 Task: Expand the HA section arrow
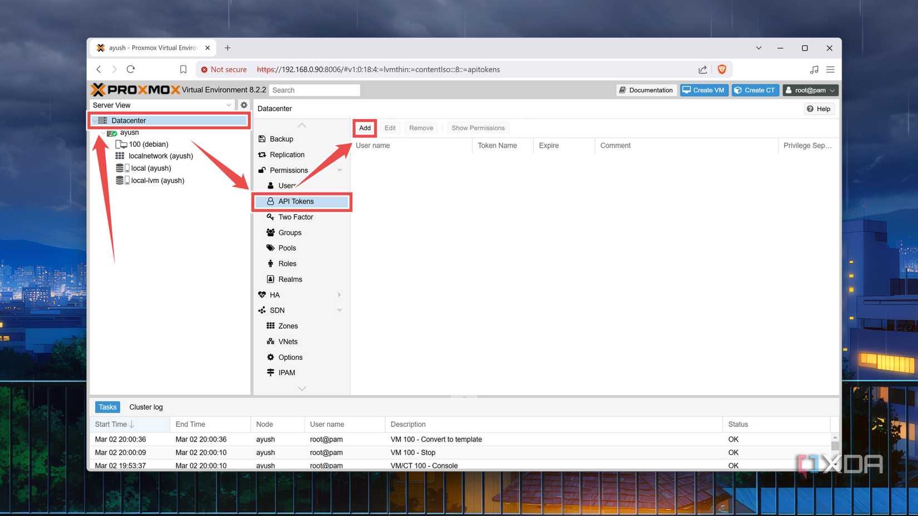coord(339,295)
